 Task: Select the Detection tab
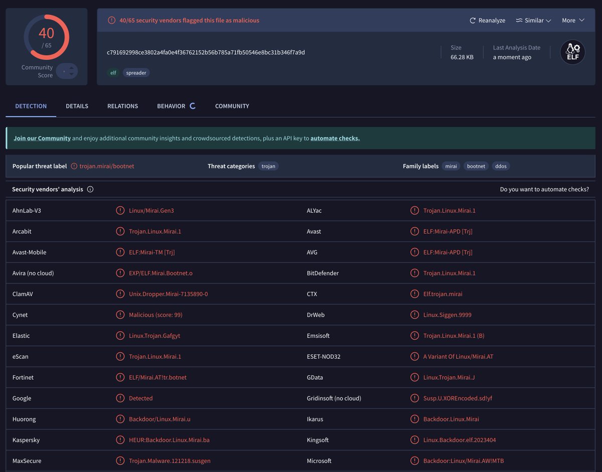(31, 106)
